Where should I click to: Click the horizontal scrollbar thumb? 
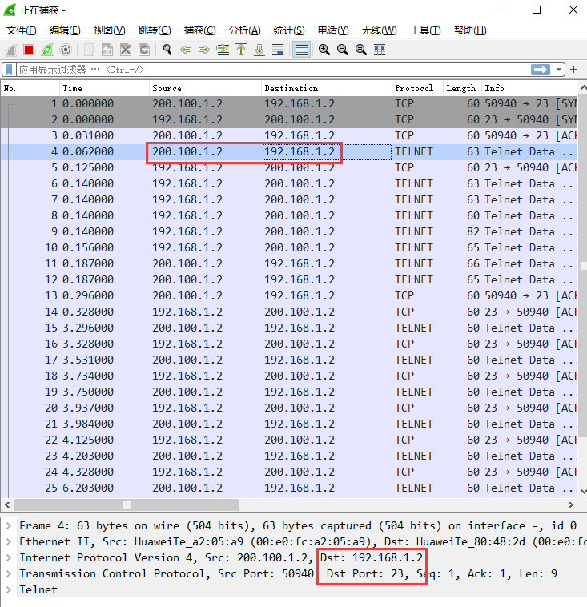pyautogui.click(x=127, y=504)
